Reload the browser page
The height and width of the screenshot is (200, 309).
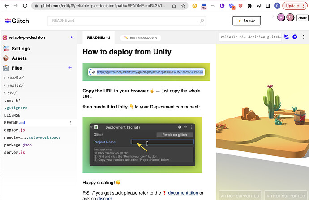tap(25, 6)
